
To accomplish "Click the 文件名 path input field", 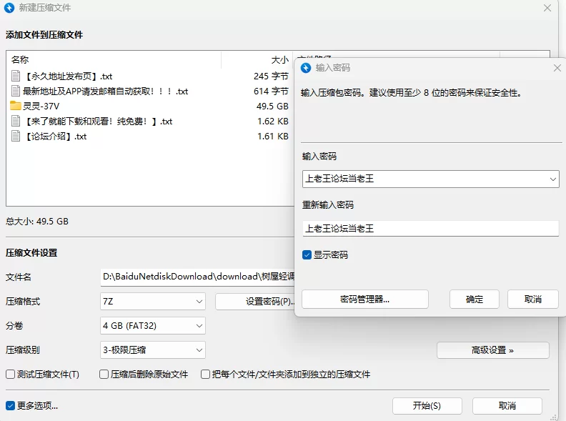I will (x=197, y=277).
